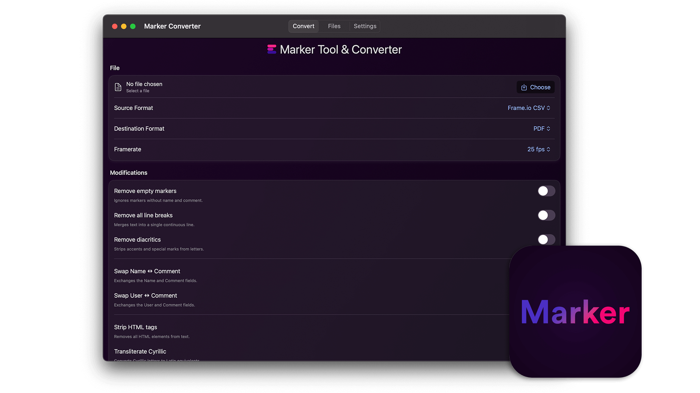This screenshot has height=393, width=700.
Task: Switch to the Files tab
Action: pos(334,26)
